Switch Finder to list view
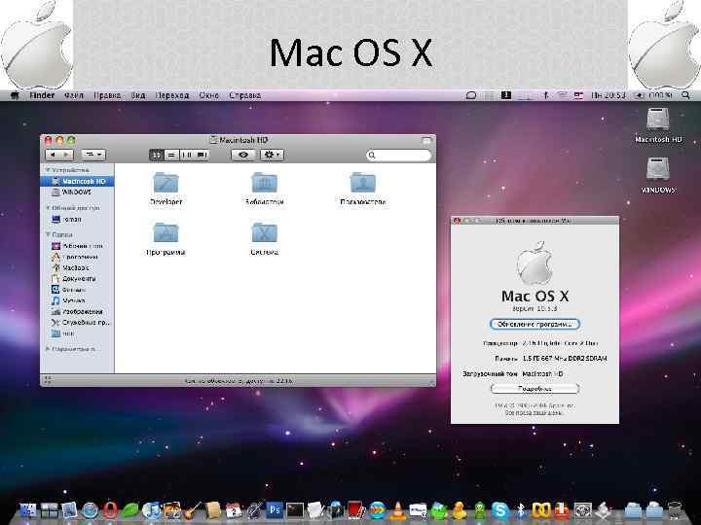This screenshot has height=525, width=701. 171,155
